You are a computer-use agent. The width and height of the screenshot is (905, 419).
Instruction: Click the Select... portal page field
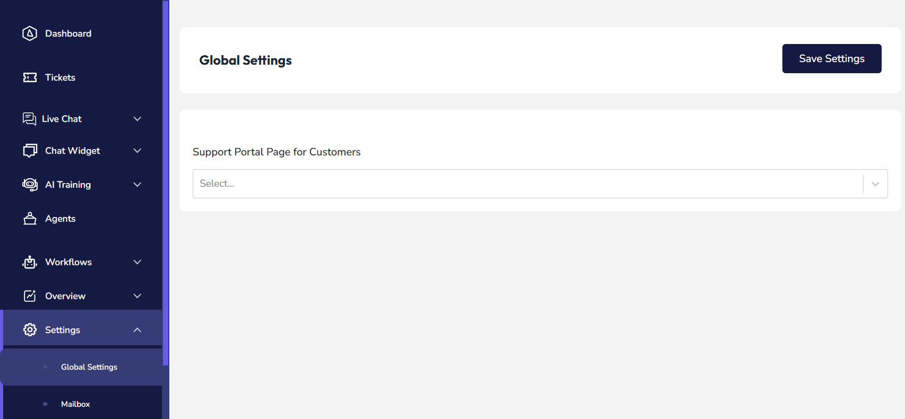point(540,184)
